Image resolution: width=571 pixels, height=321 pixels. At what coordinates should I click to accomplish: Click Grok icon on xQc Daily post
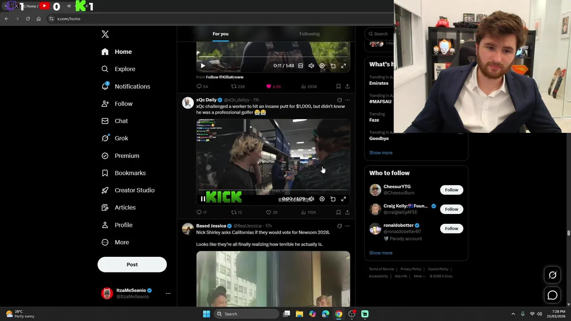pyautogui.click(x=339, y=100)
